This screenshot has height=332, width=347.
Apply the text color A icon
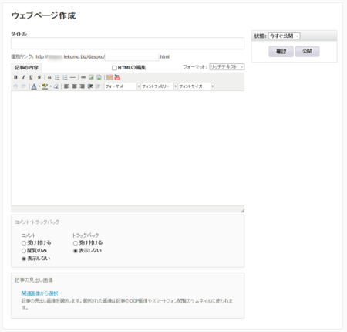click(x=34, y=86)
